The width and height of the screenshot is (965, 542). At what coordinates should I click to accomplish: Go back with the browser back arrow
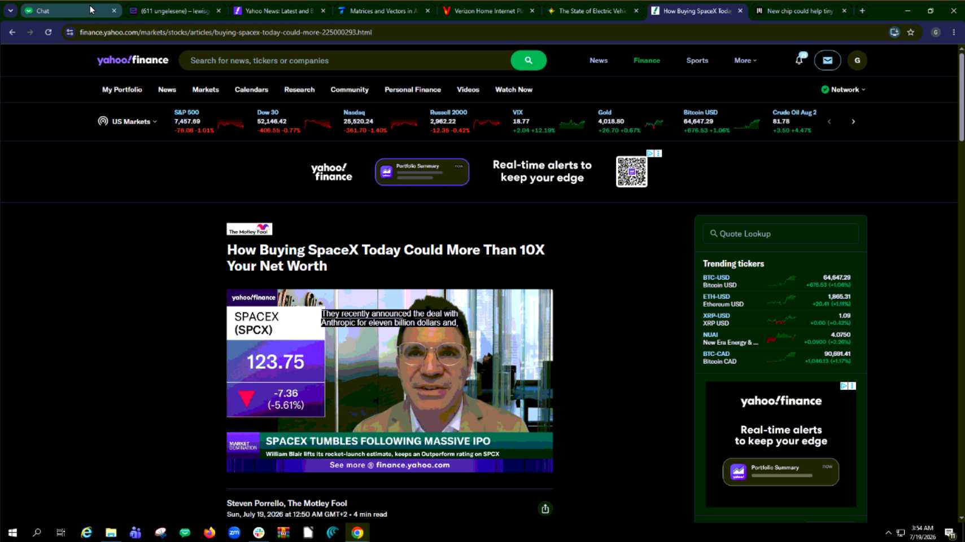coord(12,32)
